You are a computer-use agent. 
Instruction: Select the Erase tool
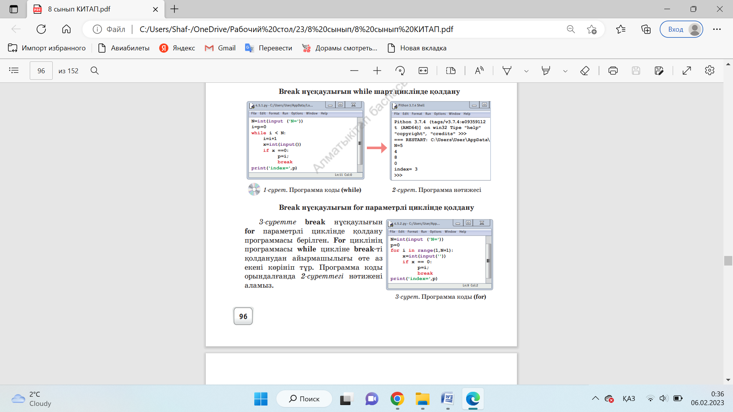coord(585,71)
